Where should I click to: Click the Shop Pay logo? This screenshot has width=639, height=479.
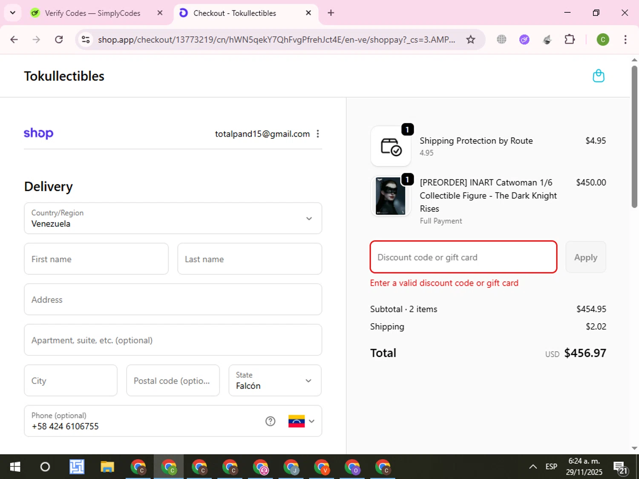[38, 133]
